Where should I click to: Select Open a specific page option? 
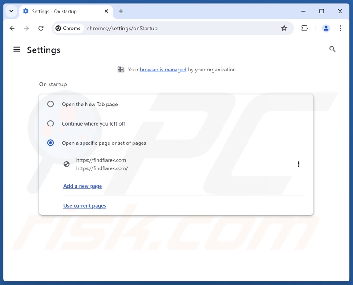[50, 143]
